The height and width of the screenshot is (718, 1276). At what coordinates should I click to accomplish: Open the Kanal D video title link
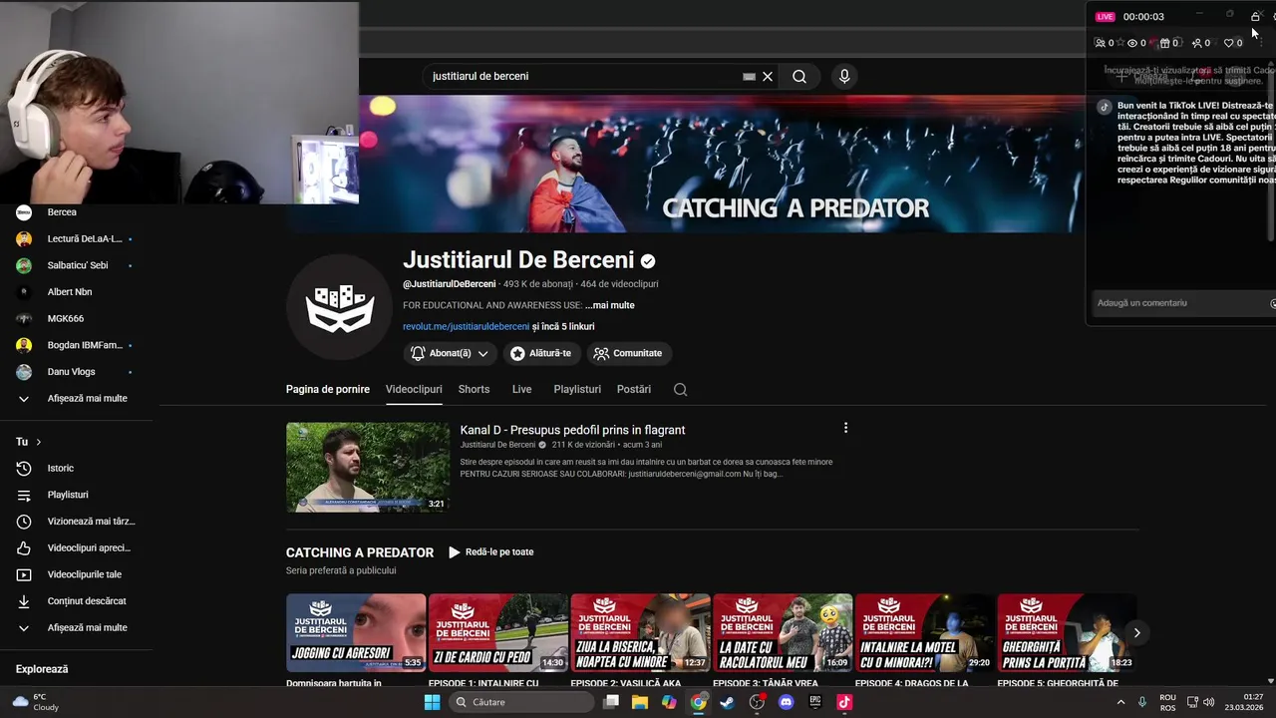click(572, 430)
